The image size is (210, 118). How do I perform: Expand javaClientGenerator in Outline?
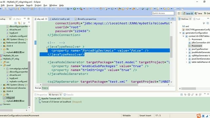point(186,59)
